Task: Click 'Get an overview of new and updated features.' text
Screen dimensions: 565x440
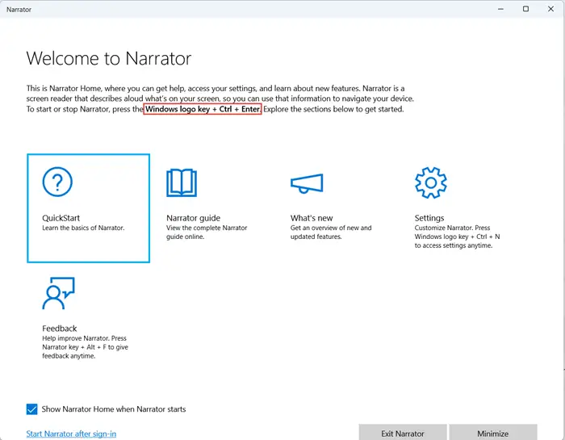Action: (331, 232)
